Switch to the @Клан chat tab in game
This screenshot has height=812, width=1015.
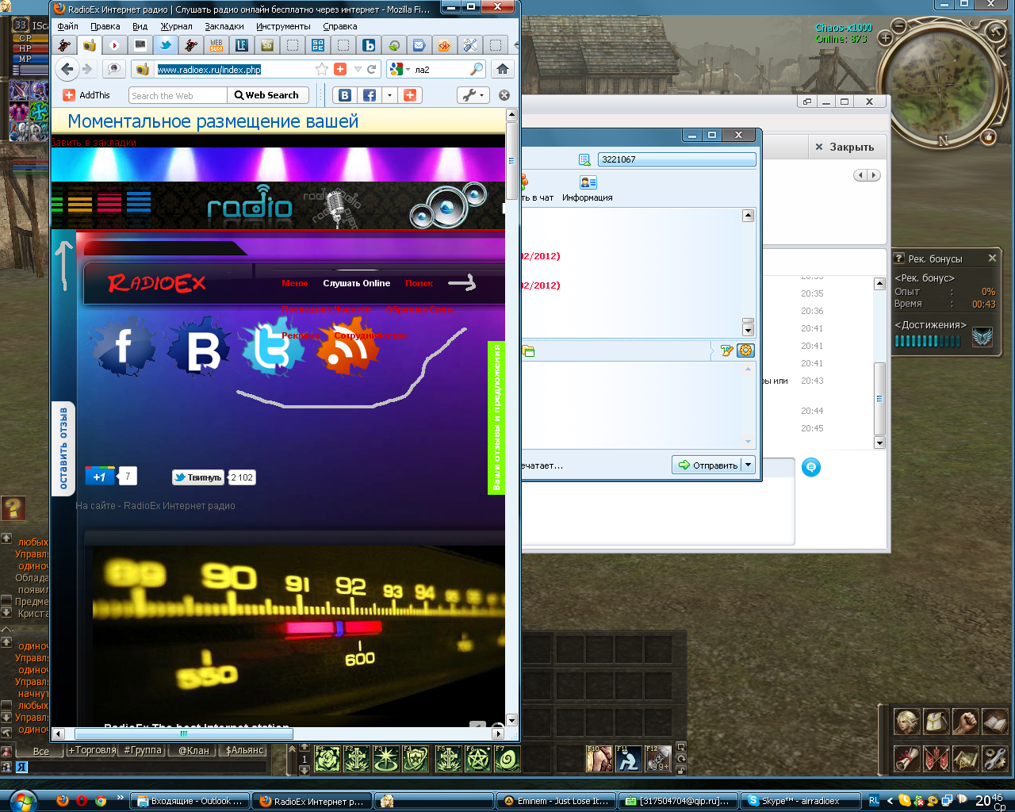tap(193, 750)
